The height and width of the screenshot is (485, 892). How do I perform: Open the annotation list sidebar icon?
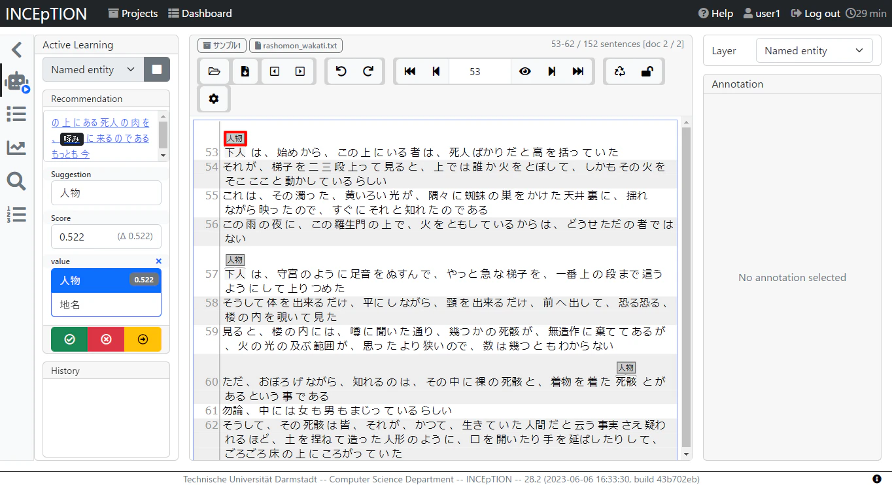(17, 114)
